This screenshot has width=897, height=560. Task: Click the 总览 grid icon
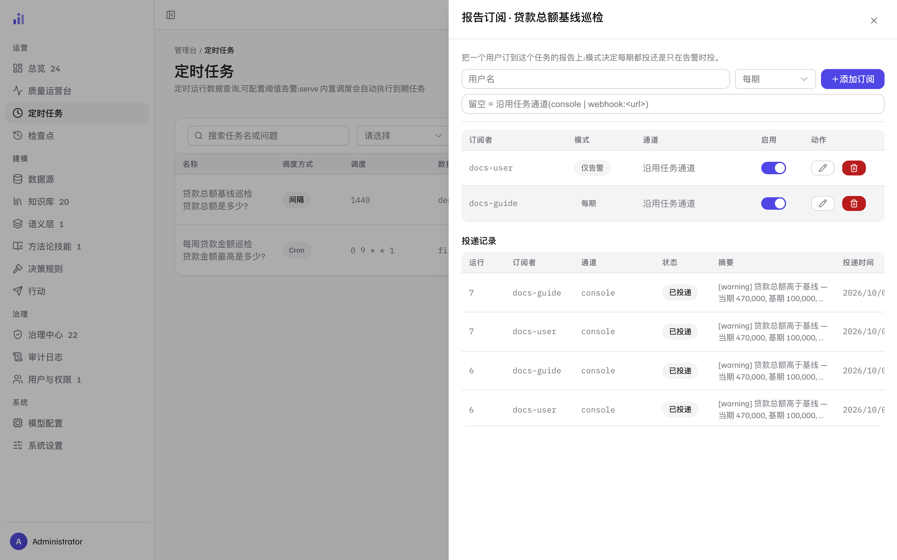tap(18, 68)
